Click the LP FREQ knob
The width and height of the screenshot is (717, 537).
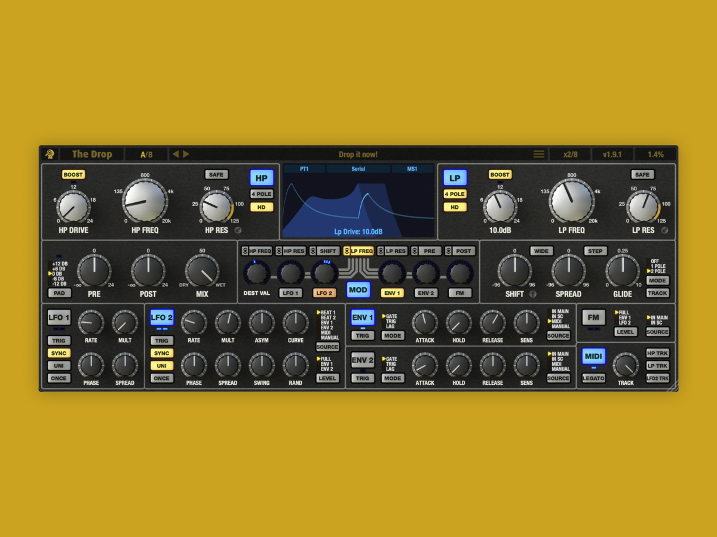point(572,201)
